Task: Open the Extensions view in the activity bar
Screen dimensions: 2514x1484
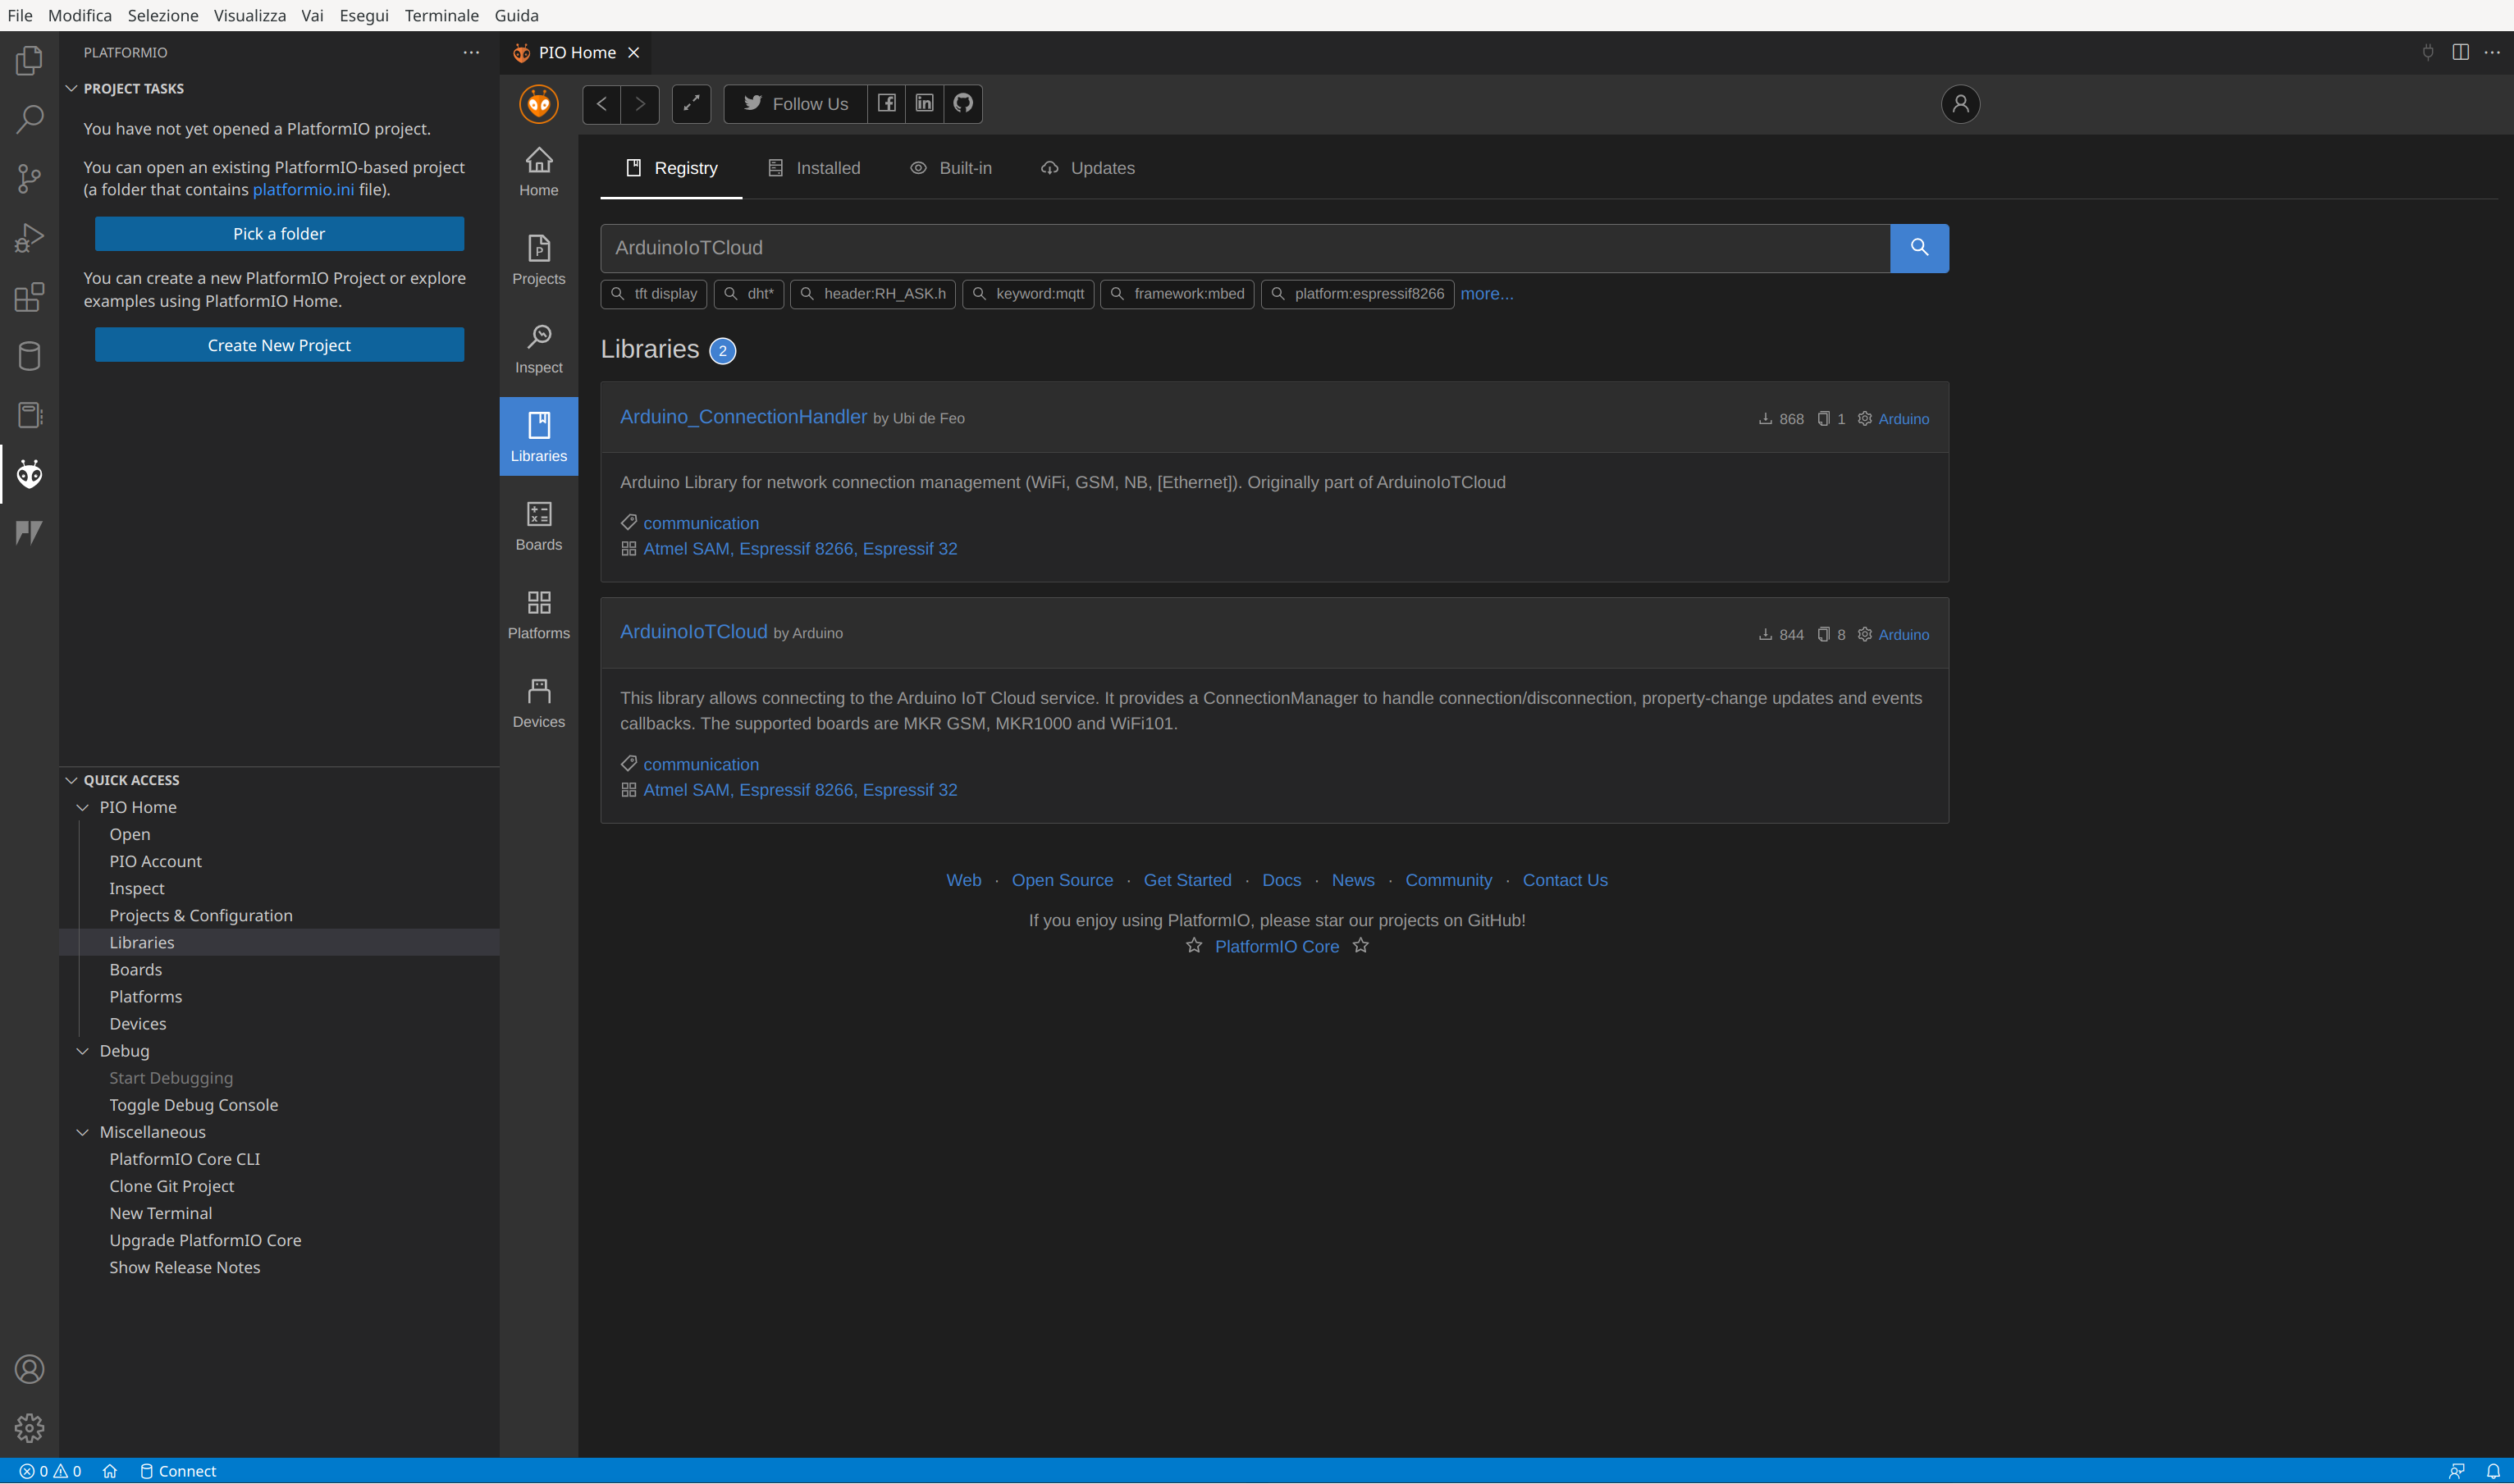Action: [29, 297]
